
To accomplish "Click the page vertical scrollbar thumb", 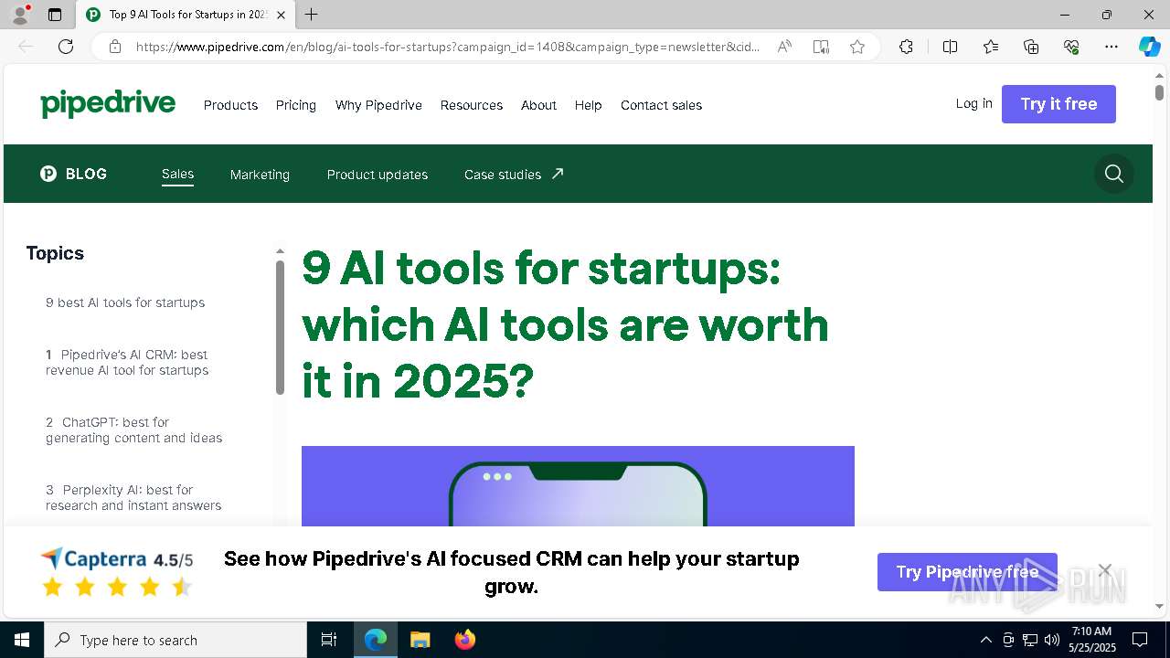I will click(1159, 92).
